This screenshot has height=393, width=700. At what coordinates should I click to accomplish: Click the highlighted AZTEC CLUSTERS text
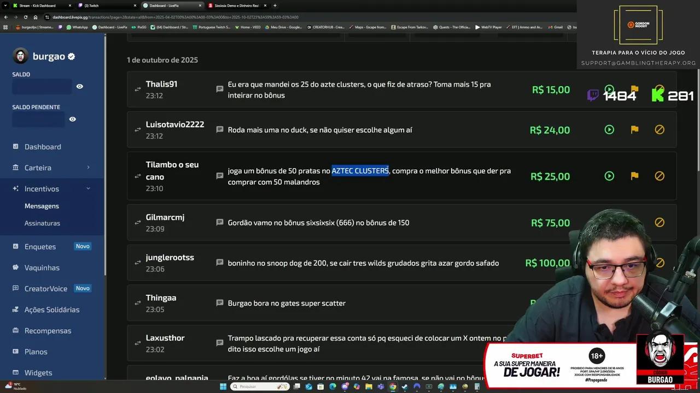[x=360, y=171]
